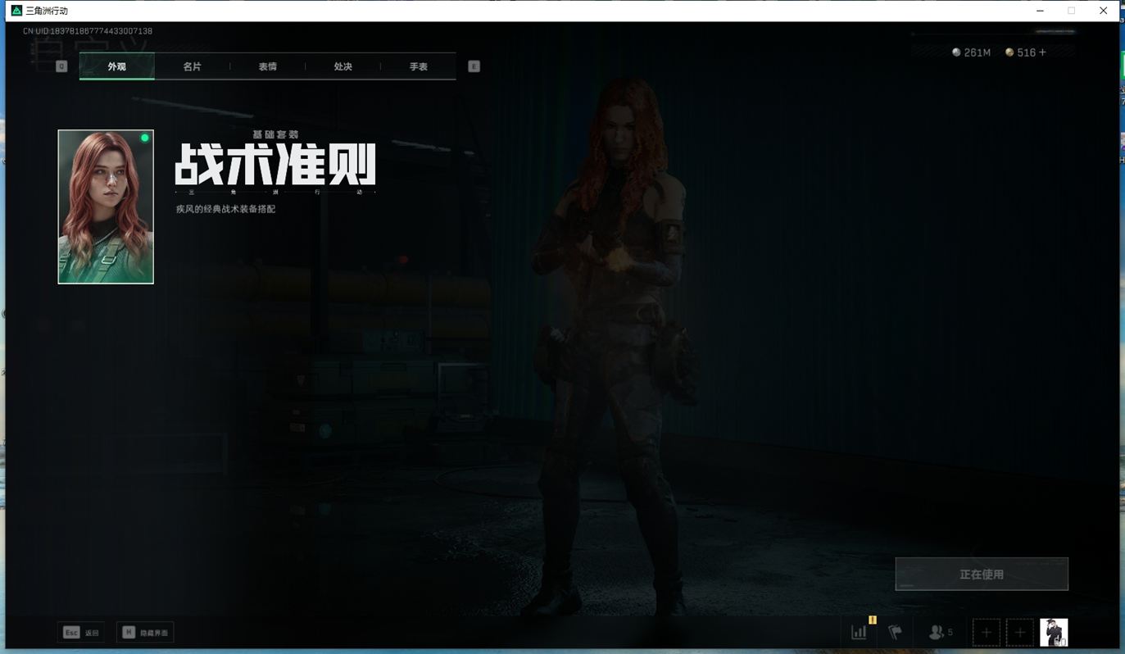Click the plus to add gold currency

click(1042, 52)
